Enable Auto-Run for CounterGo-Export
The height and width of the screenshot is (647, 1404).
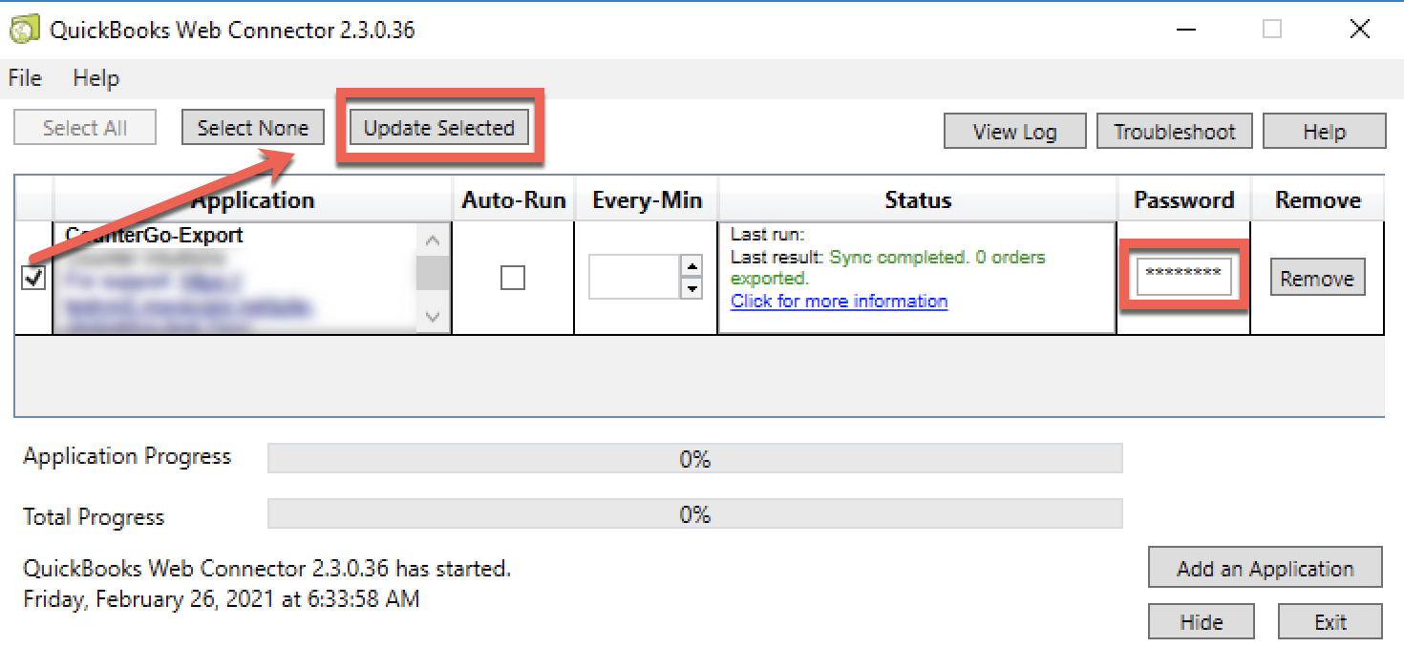pos(512,276)
